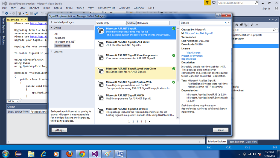280x158 pixels.
Task: Open the Show output from dropdown
Action: pos(39,112)
